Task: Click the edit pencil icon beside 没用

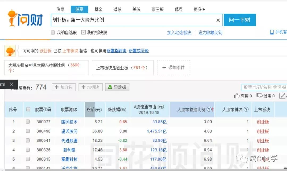Action: pyautogui.click(x=282, y=95)
